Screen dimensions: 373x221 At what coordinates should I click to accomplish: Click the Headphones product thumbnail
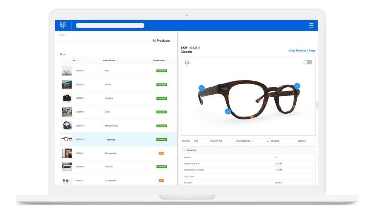(x=66, y=126)
